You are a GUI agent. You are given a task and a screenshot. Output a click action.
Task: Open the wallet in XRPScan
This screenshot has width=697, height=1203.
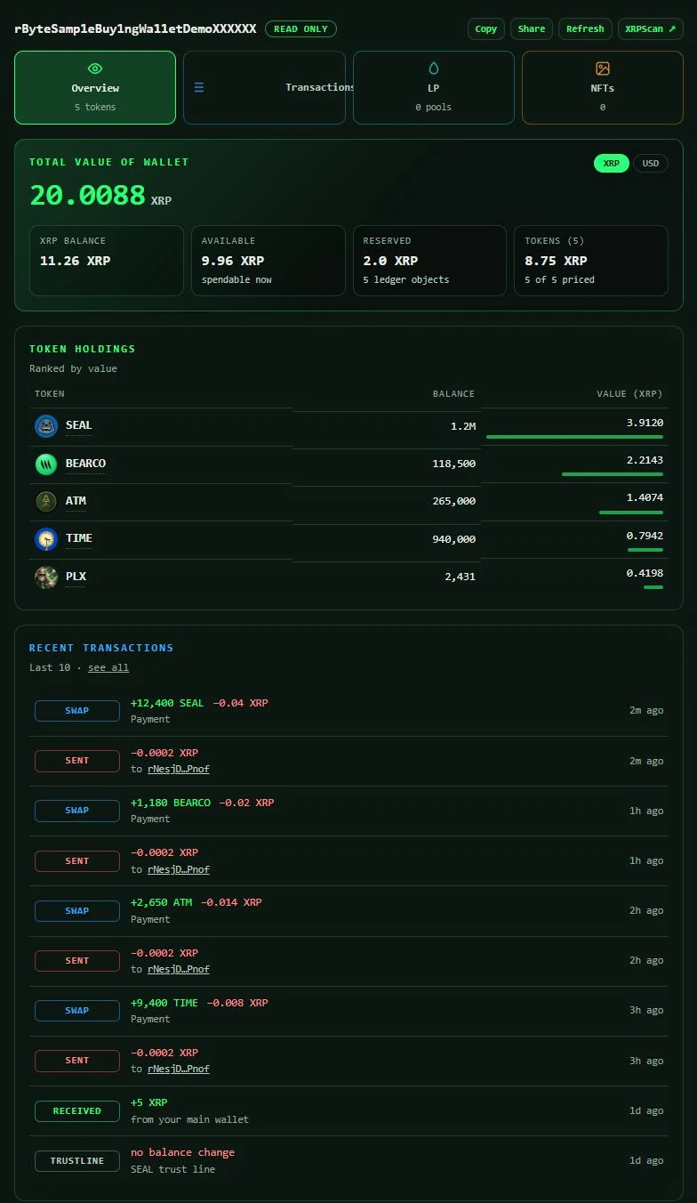[651, 28]
